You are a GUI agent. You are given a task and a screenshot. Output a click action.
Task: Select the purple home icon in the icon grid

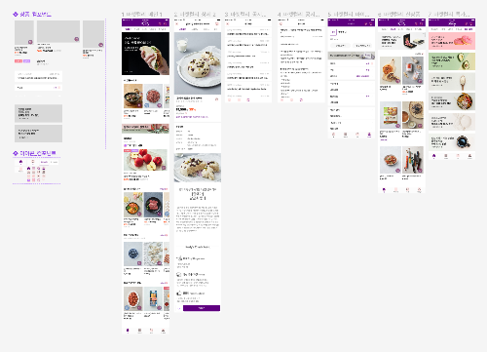[28, 169]
